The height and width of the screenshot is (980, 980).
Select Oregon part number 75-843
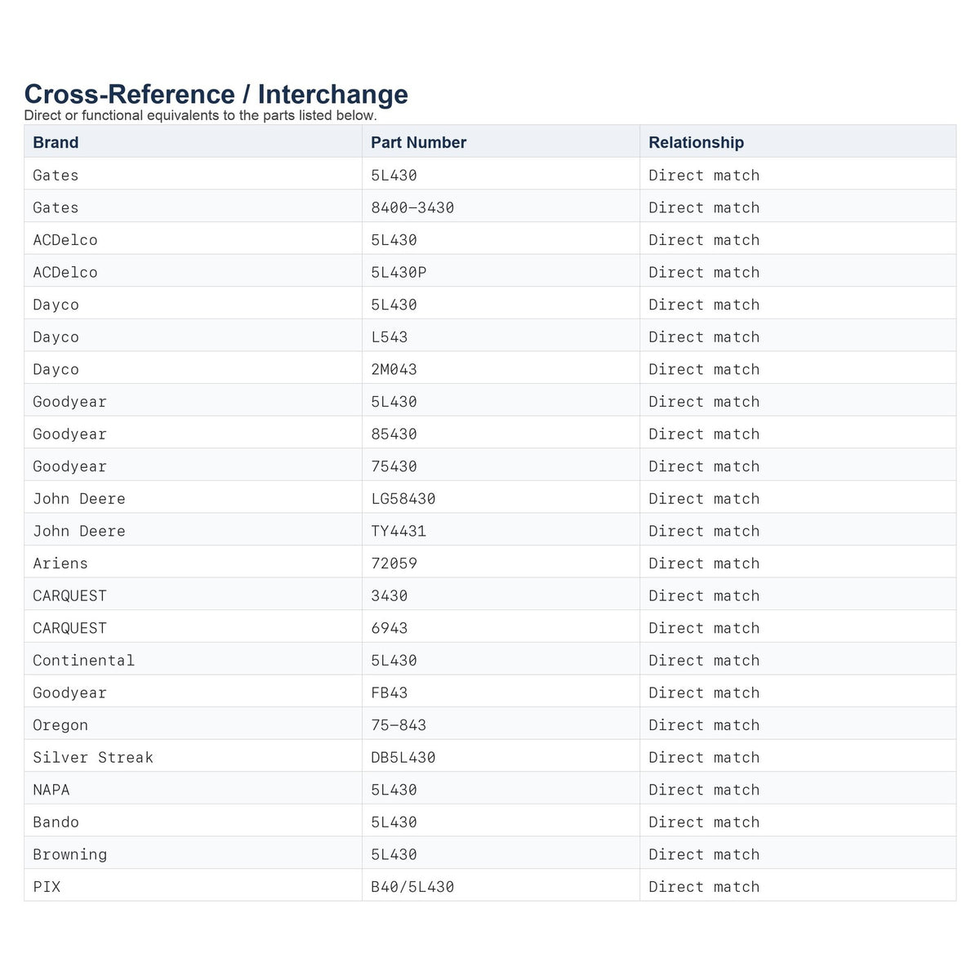click(399, 725)
